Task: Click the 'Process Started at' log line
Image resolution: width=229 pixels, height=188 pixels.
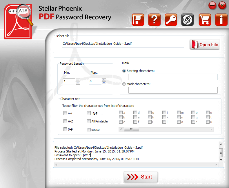Action: [94, 151]
